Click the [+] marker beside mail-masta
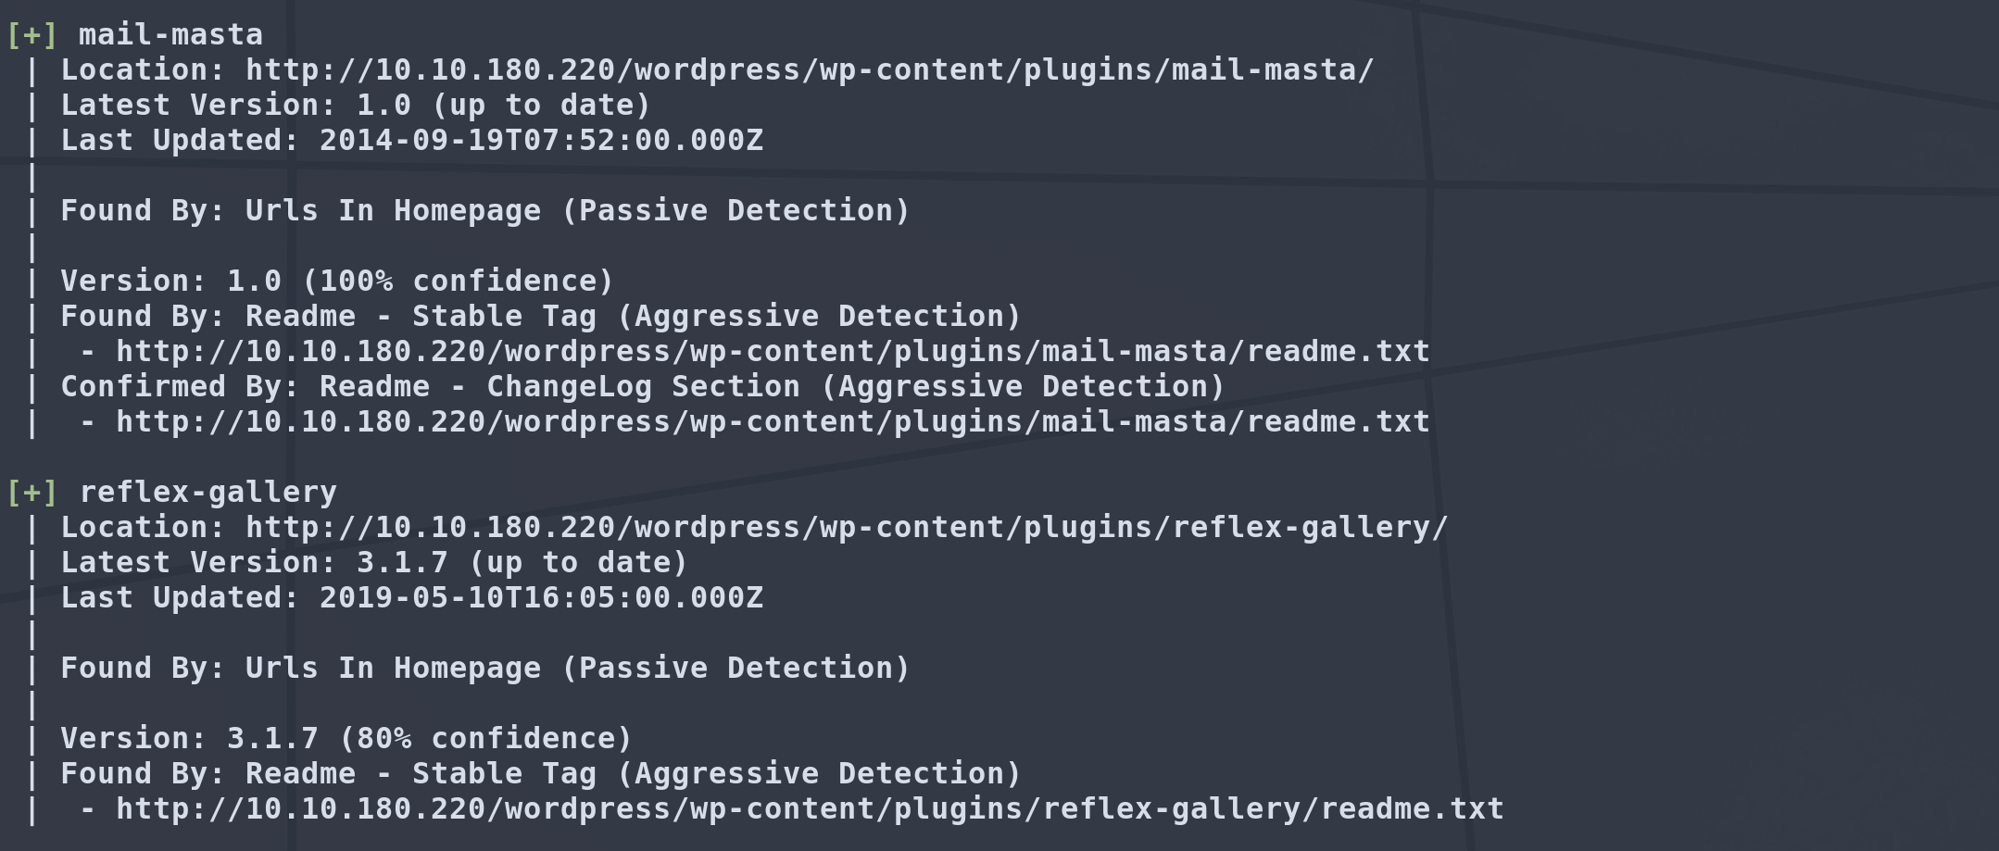The height and width of the screenshot is (851, 1999). 31,35
